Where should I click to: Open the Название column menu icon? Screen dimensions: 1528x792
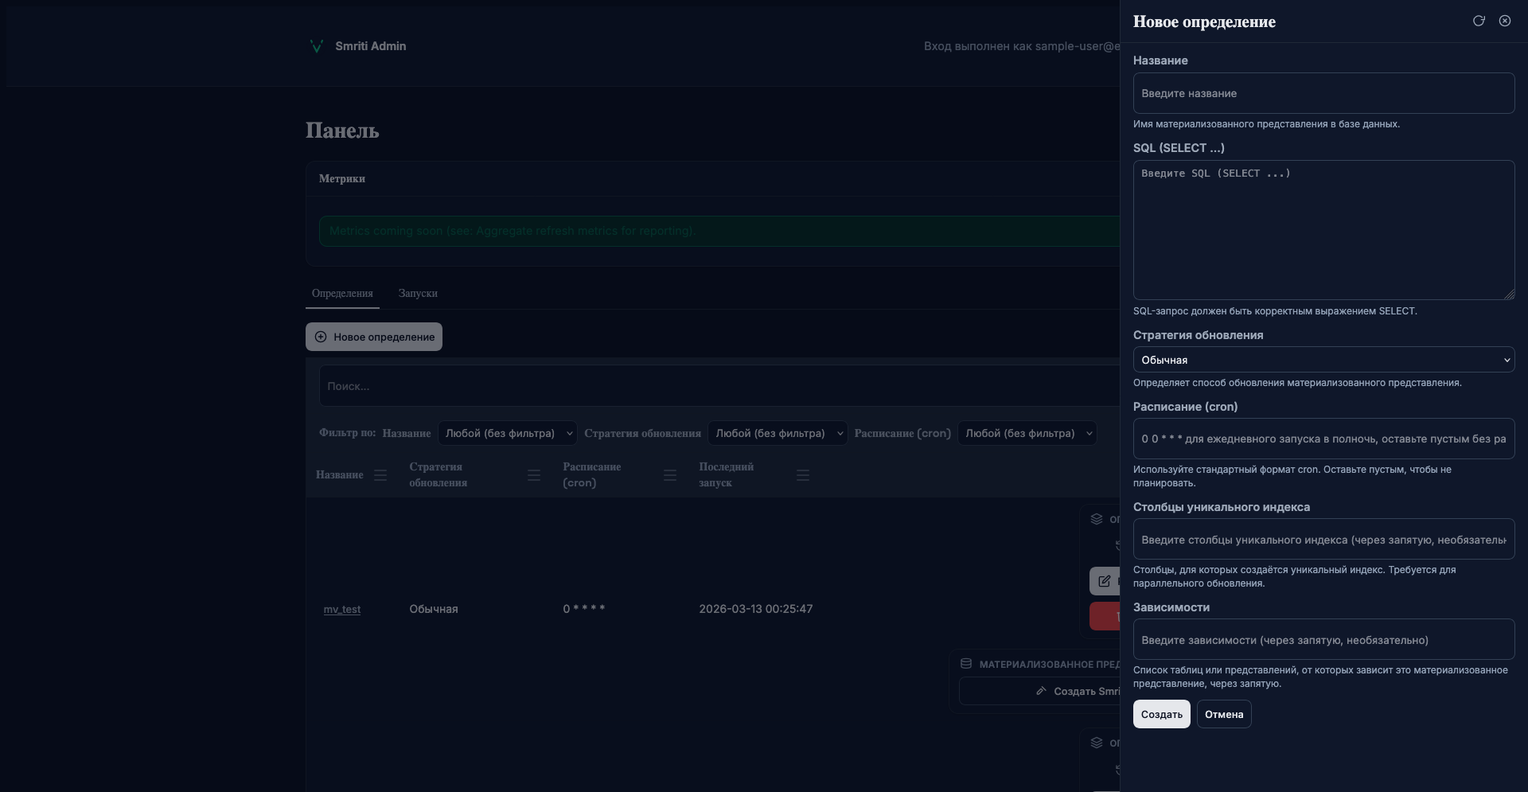point(380,475)
